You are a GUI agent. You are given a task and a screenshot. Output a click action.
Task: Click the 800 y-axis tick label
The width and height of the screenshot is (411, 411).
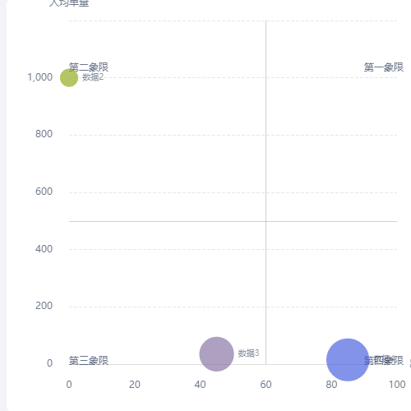pyautogui.click(x=44, y=134)
